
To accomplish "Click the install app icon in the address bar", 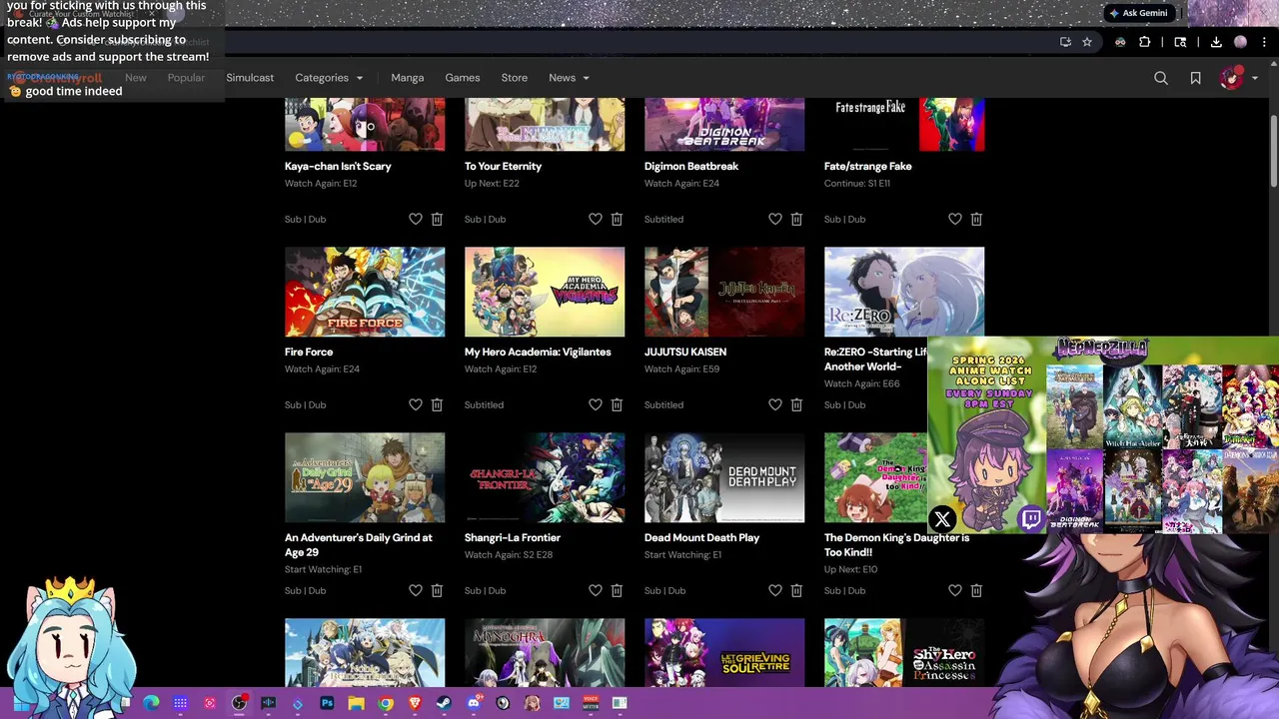I will pyautogui.click(x=1065, y=42).
